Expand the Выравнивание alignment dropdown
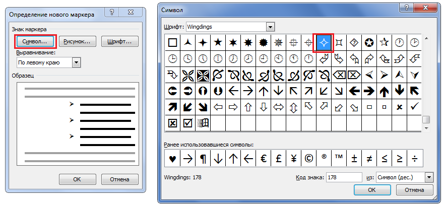 click(77, 62)
